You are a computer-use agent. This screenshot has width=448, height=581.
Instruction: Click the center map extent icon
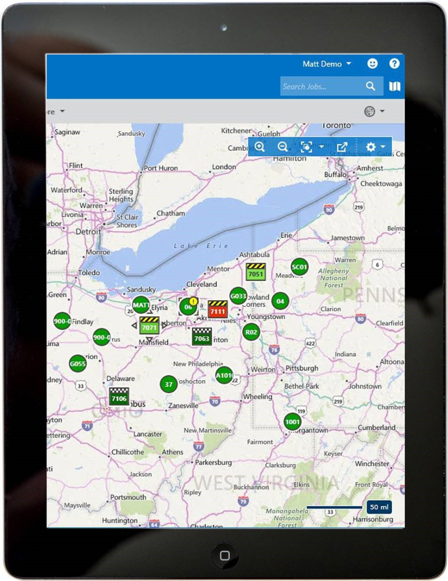click(307, 147)
